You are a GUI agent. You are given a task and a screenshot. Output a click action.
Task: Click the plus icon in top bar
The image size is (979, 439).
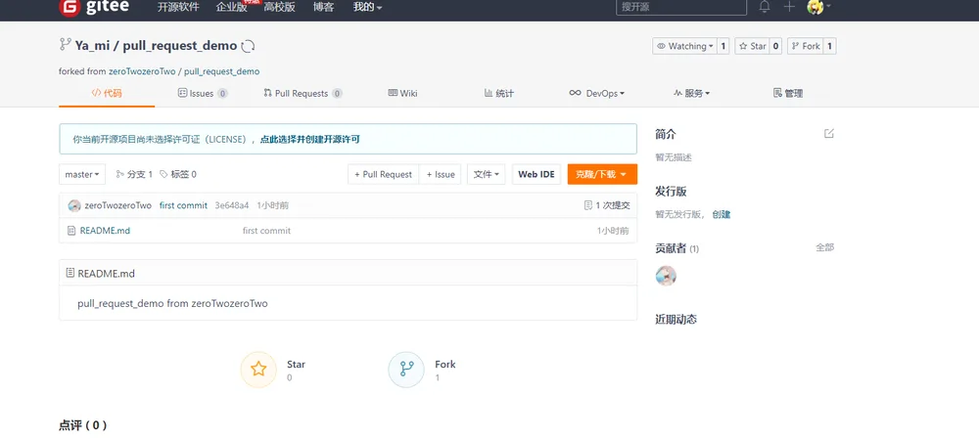(x=789, y=7)
